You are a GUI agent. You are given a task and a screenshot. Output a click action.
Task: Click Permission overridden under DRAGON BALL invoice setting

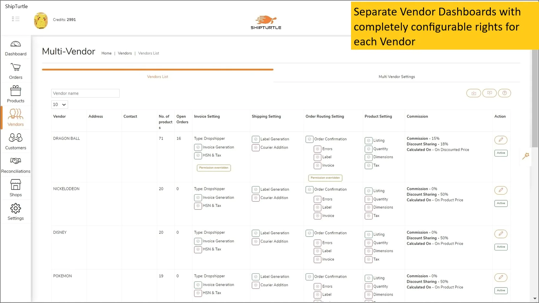214,168
